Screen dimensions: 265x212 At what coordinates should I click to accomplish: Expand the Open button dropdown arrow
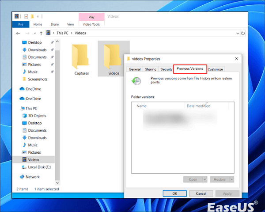205,179
